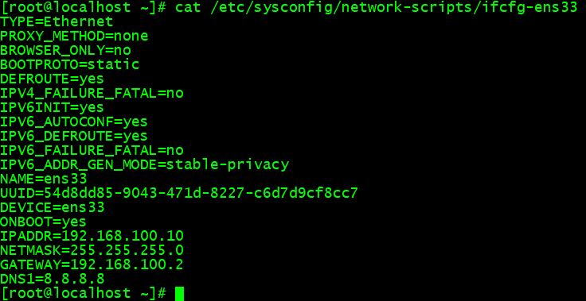Screen dimensions: 586x301
Task: Click the IPADDR 192.168.100.10 value
Action: 123,236
